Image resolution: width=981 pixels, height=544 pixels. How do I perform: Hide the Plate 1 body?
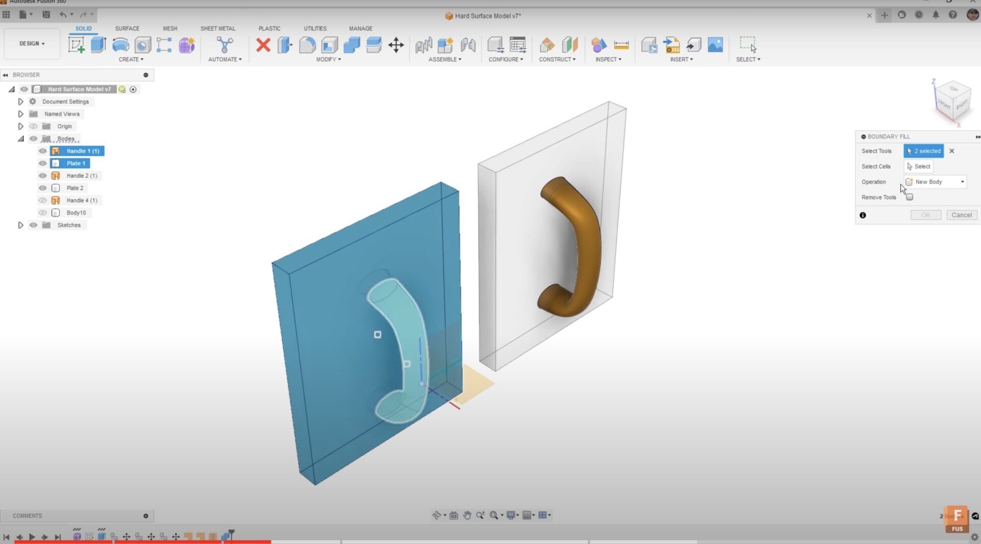point(42,163)
